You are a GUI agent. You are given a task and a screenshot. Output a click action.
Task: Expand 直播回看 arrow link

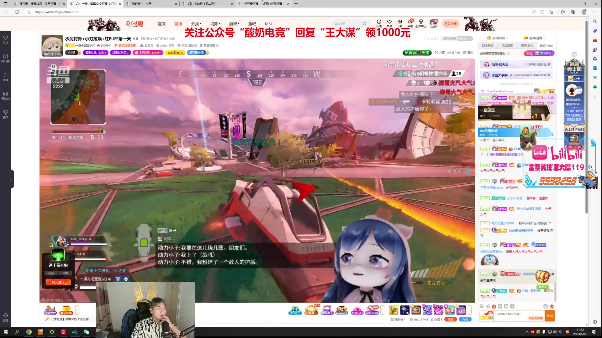coord(535,38)
